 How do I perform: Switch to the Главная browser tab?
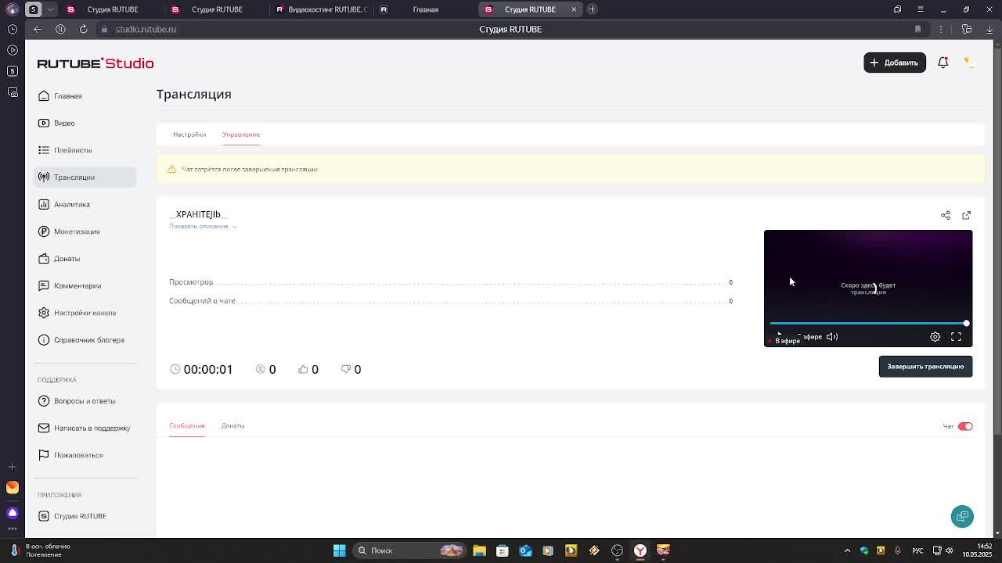[425, 9]
